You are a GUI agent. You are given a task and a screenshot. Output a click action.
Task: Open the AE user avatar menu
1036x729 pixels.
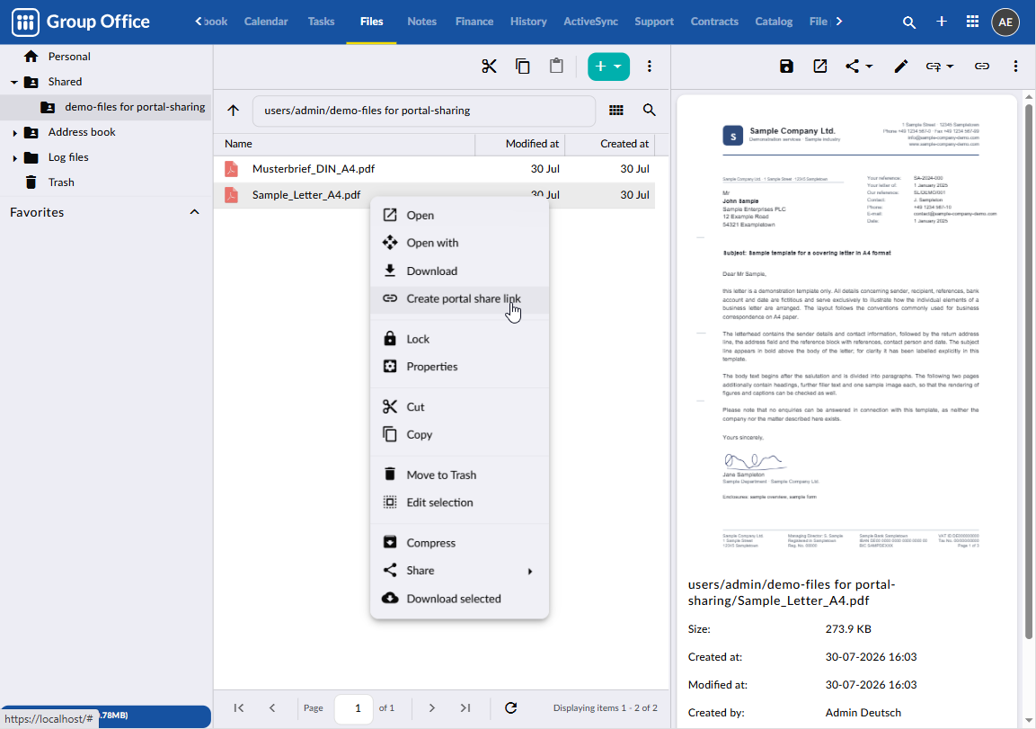1005,22
